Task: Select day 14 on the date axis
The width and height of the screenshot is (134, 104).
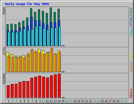Action: 59,101
